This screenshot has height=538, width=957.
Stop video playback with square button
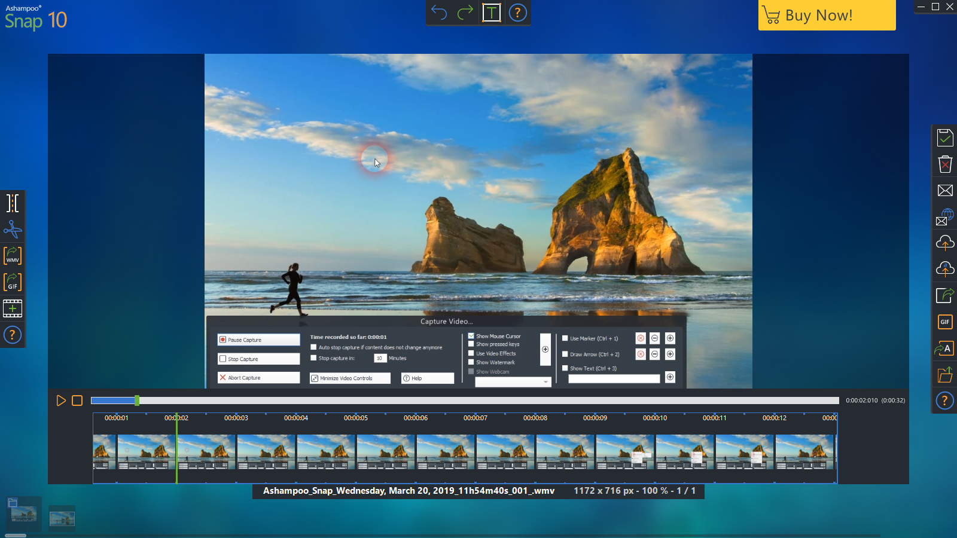click(x=77, y=401)
